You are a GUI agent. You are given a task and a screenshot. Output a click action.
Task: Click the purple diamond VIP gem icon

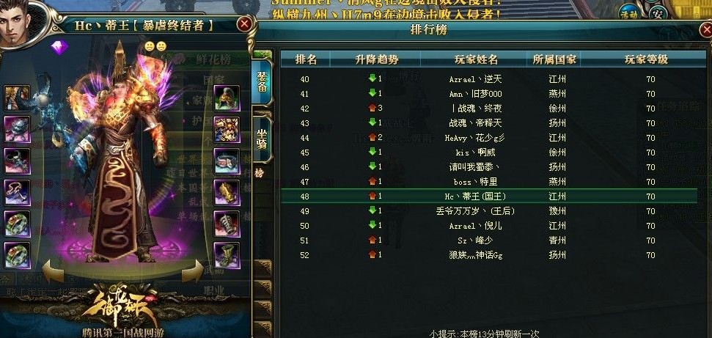click(59, 47)
